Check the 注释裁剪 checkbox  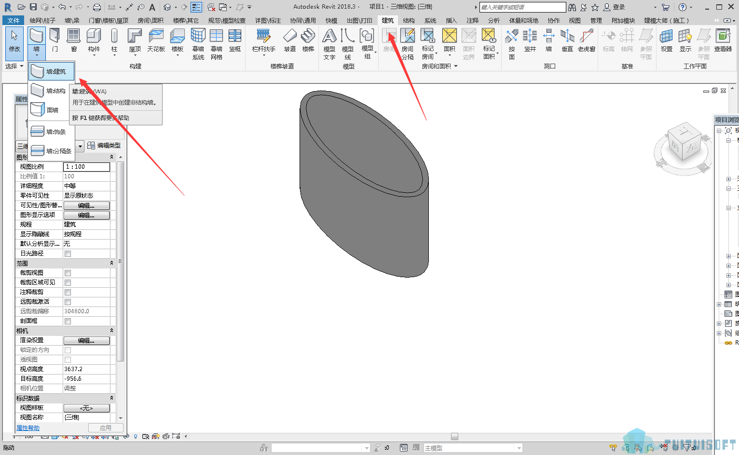pos(68,292)
